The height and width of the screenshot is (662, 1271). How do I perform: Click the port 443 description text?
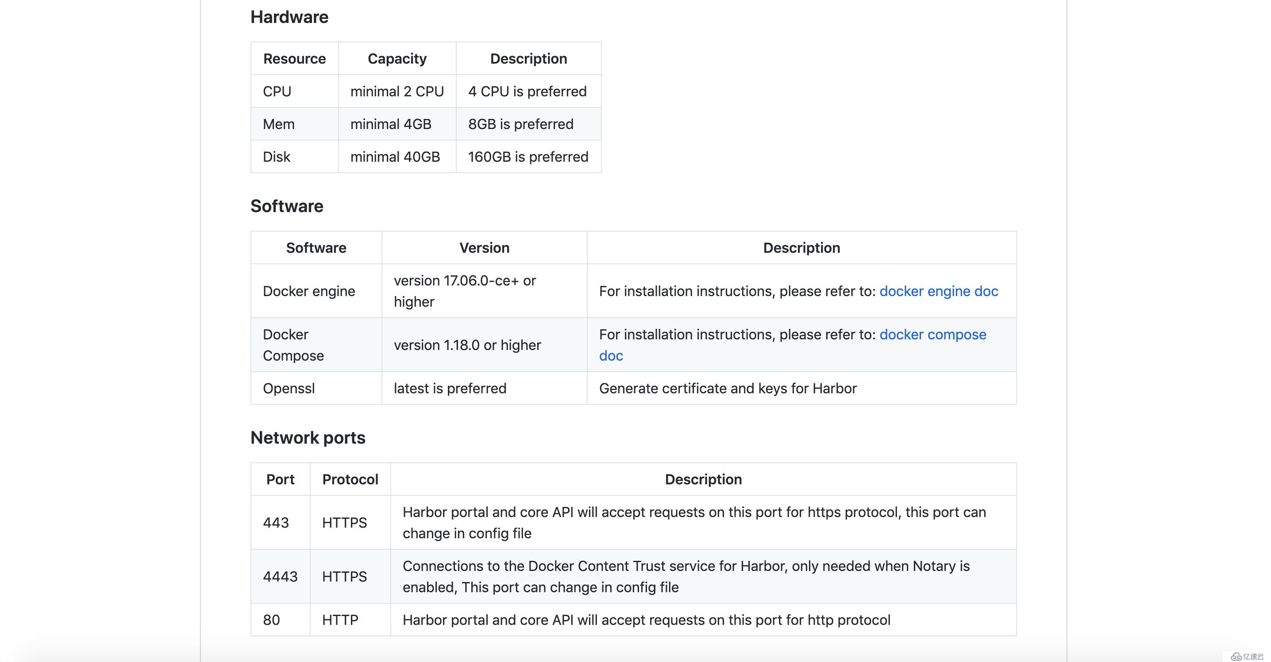[694, 523]
